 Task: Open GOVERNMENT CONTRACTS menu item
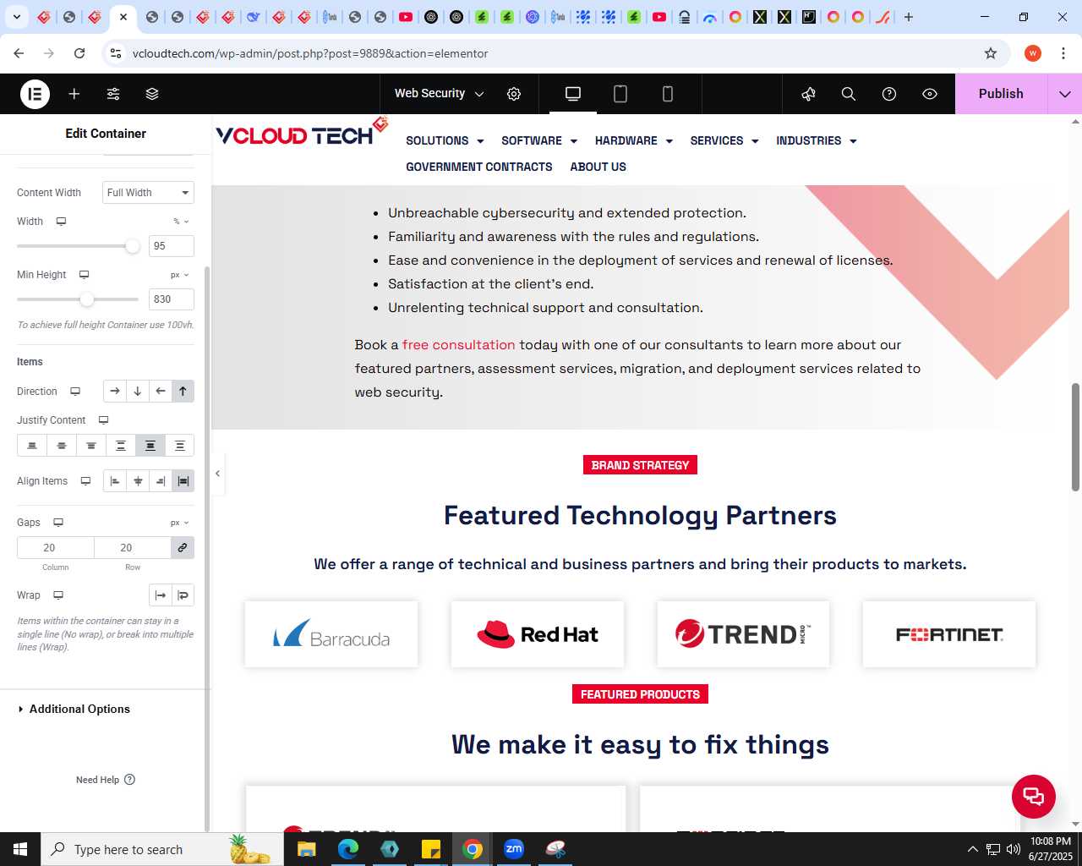pos(479,167)
